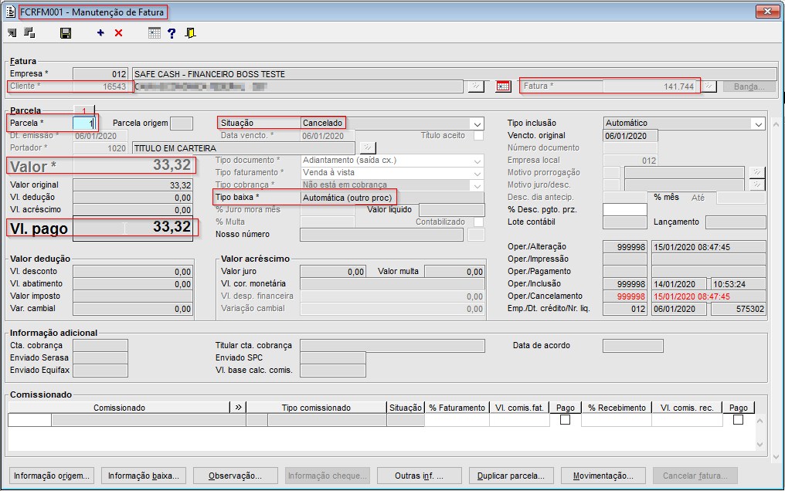Screen dimensions: 785x491
Task: Click the Observação... button
Action: point(235,476)
